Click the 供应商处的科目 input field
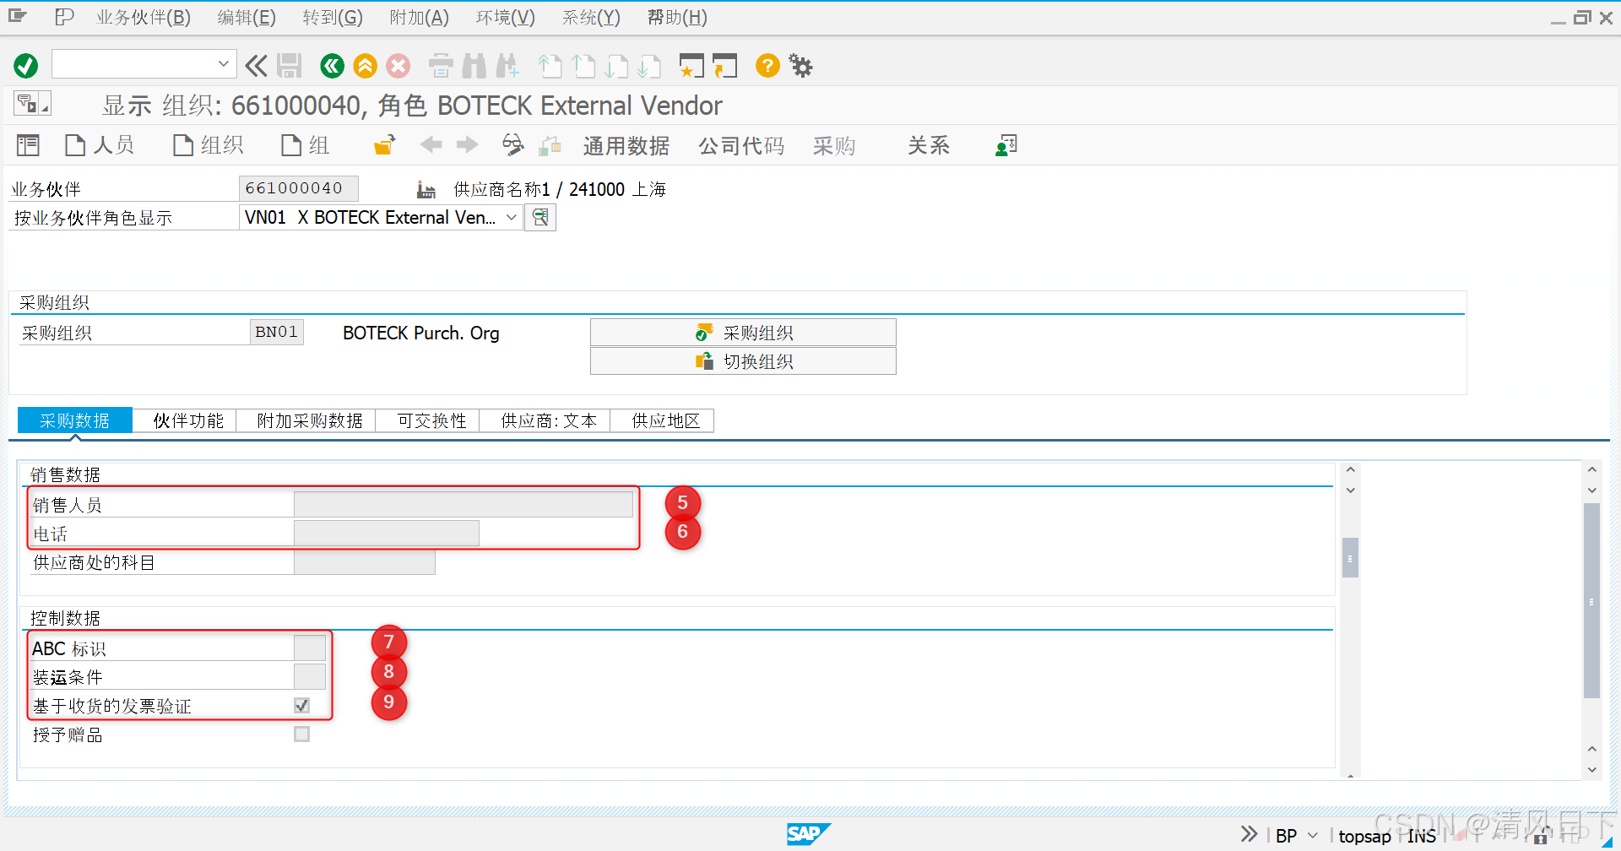 [x=365, y=561]
